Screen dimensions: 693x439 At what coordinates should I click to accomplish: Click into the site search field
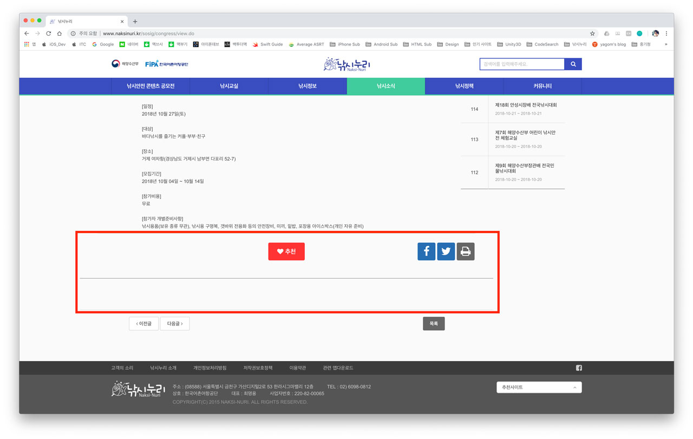coord(521,64)
